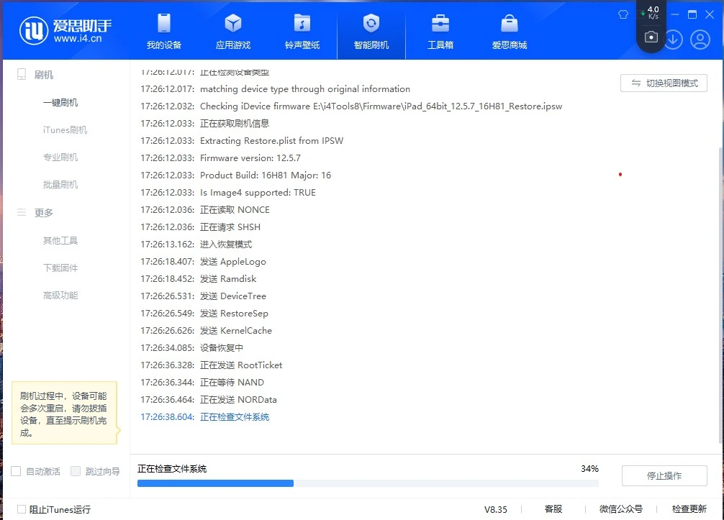
Task: Open the 应用游戏 apps and games section
Action: point(233,32)
